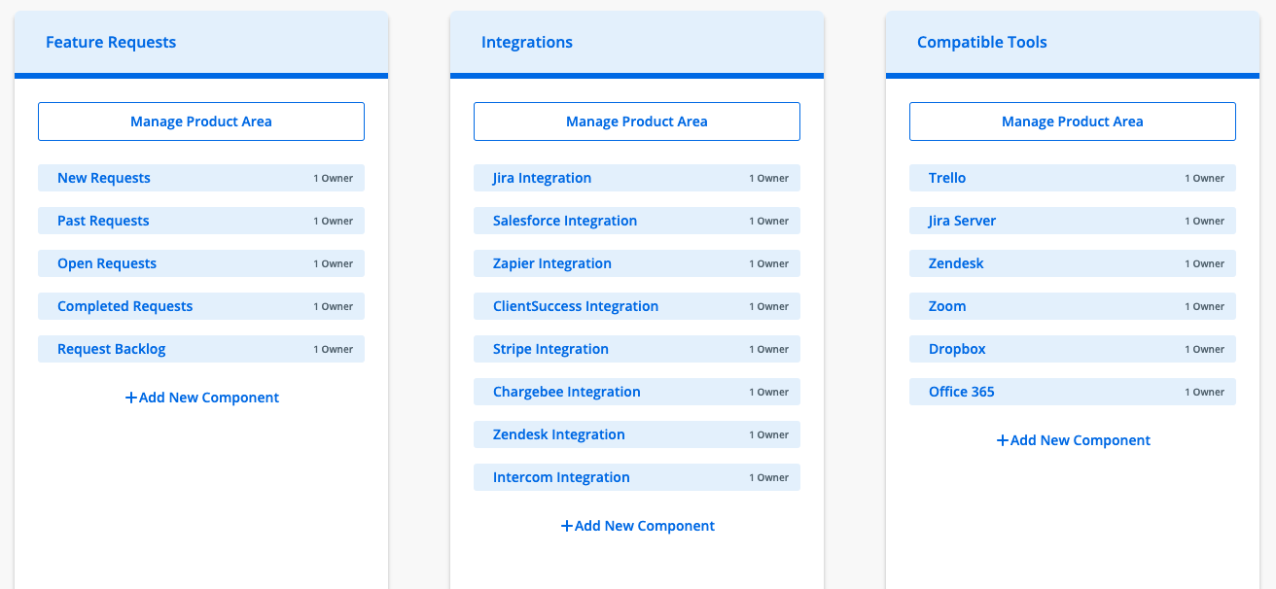Open the Jira Integration component
This screenshot has height=589, width=1276.
coord(542,178)
